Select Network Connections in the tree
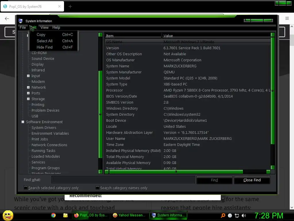 coord(49,145)
